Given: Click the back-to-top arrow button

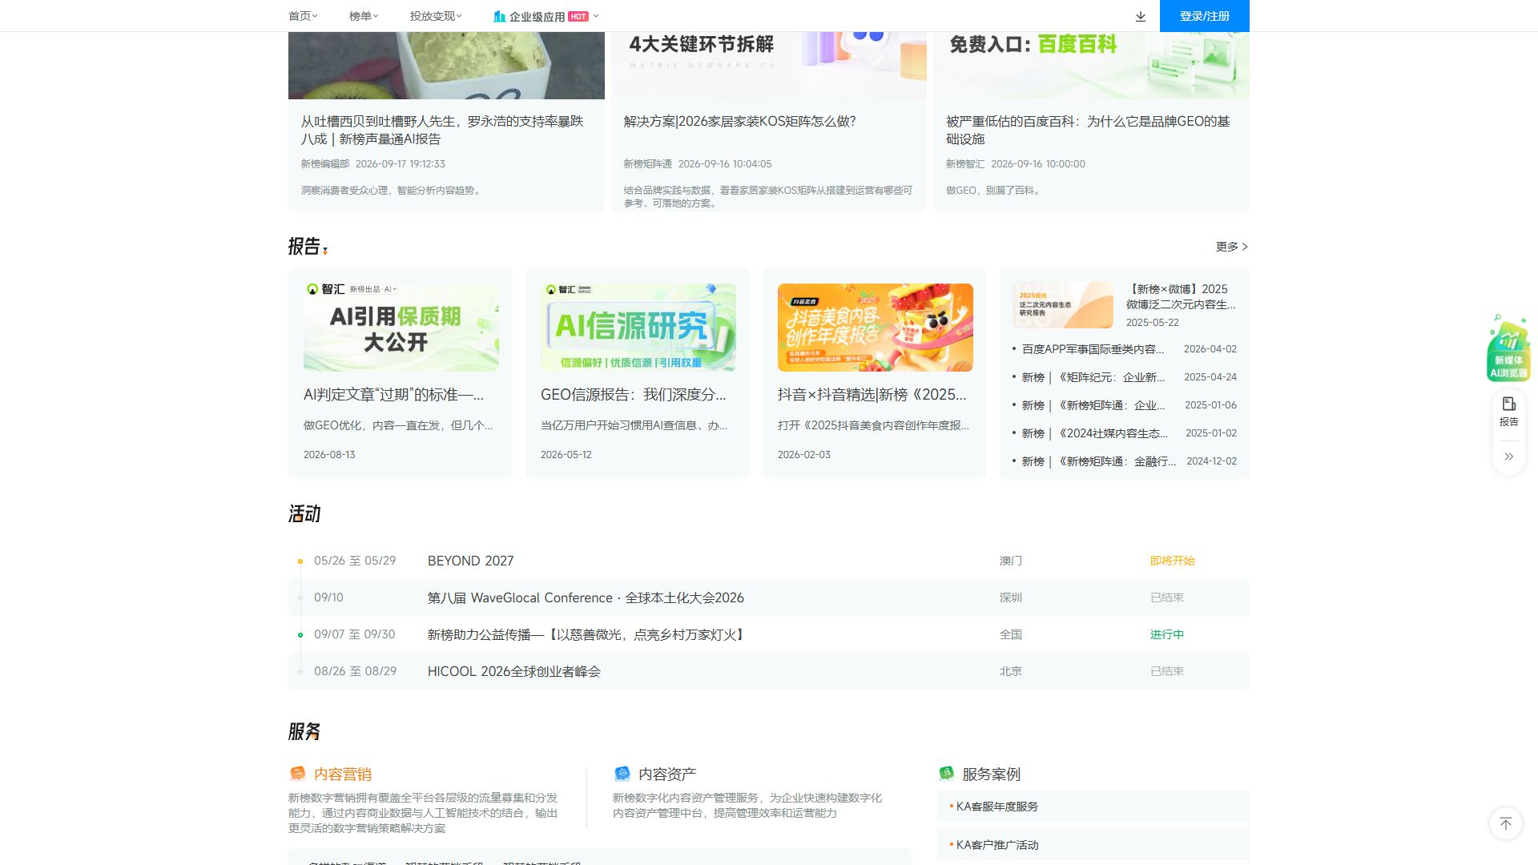Looking at the screenshot, I should point(1506,823).
